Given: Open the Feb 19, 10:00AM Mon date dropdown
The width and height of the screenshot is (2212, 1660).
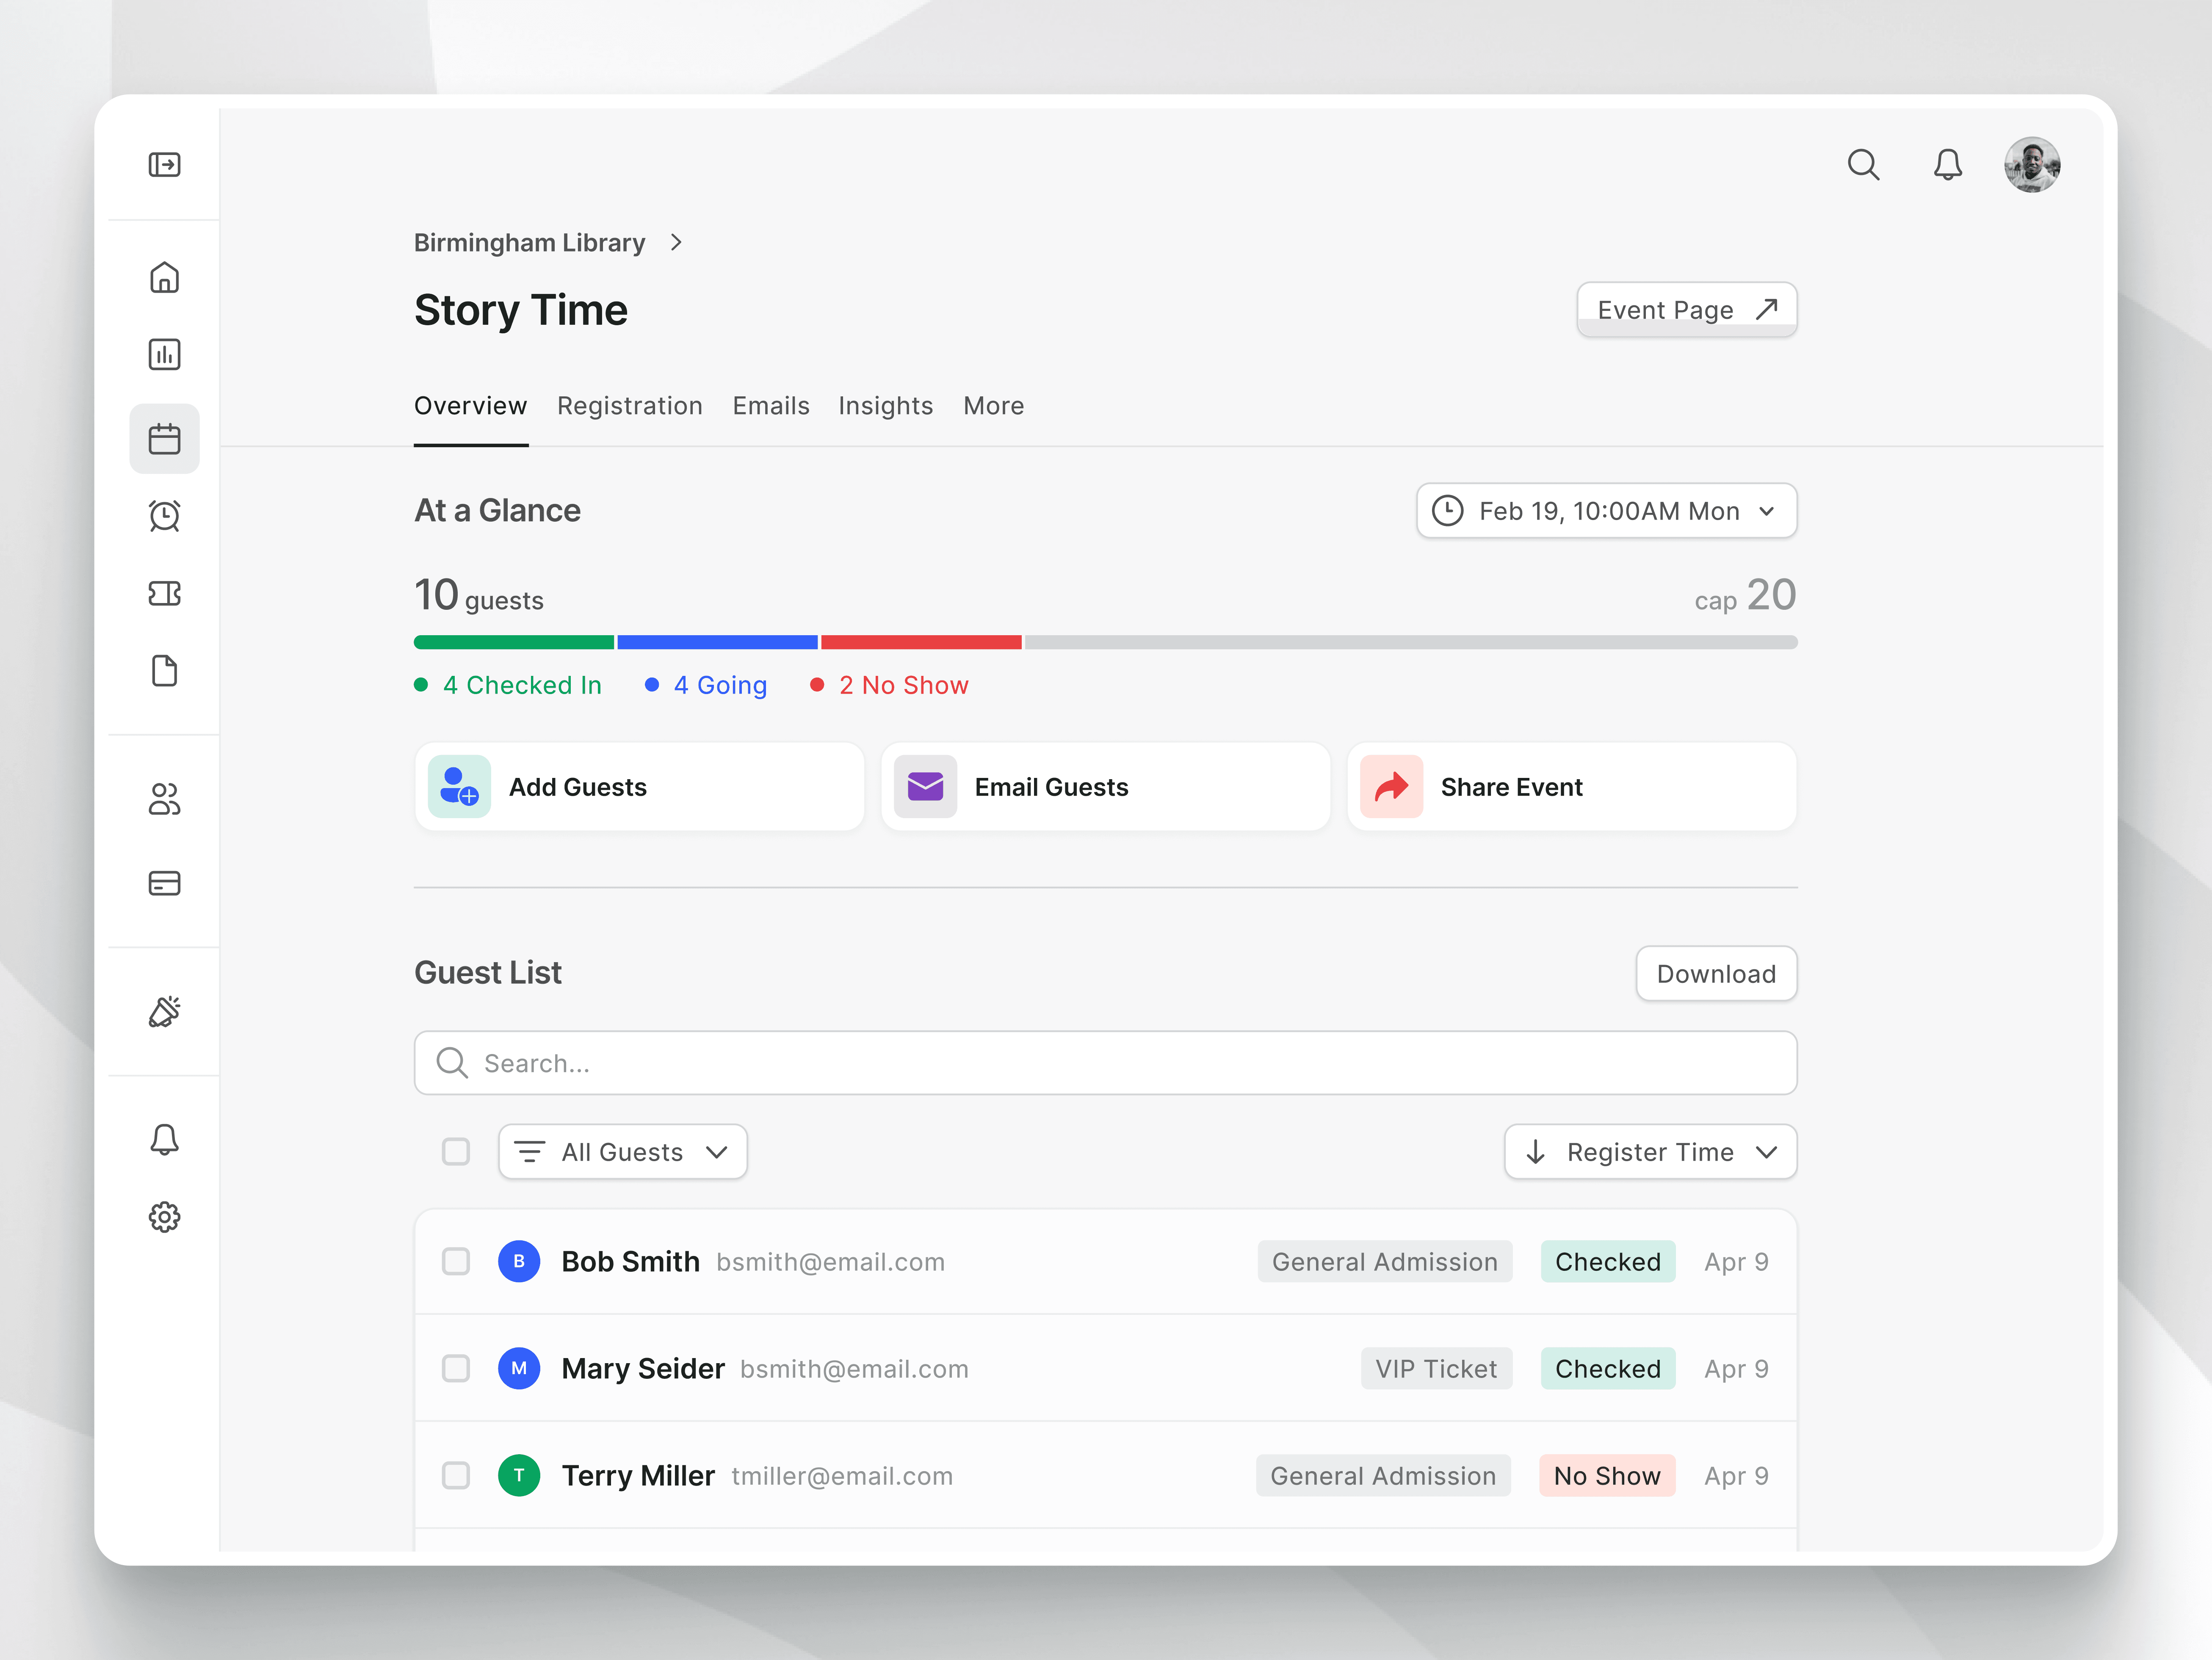Looking at the screenshot, I should (x=1606, y=511).
